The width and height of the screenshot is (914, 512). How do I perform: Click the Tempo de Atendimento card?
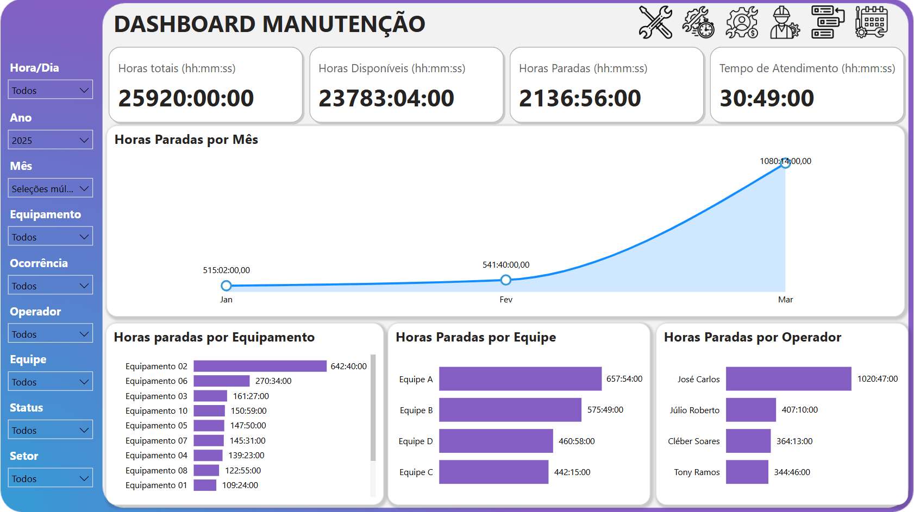pyautogui.click(x=807, y=85)
